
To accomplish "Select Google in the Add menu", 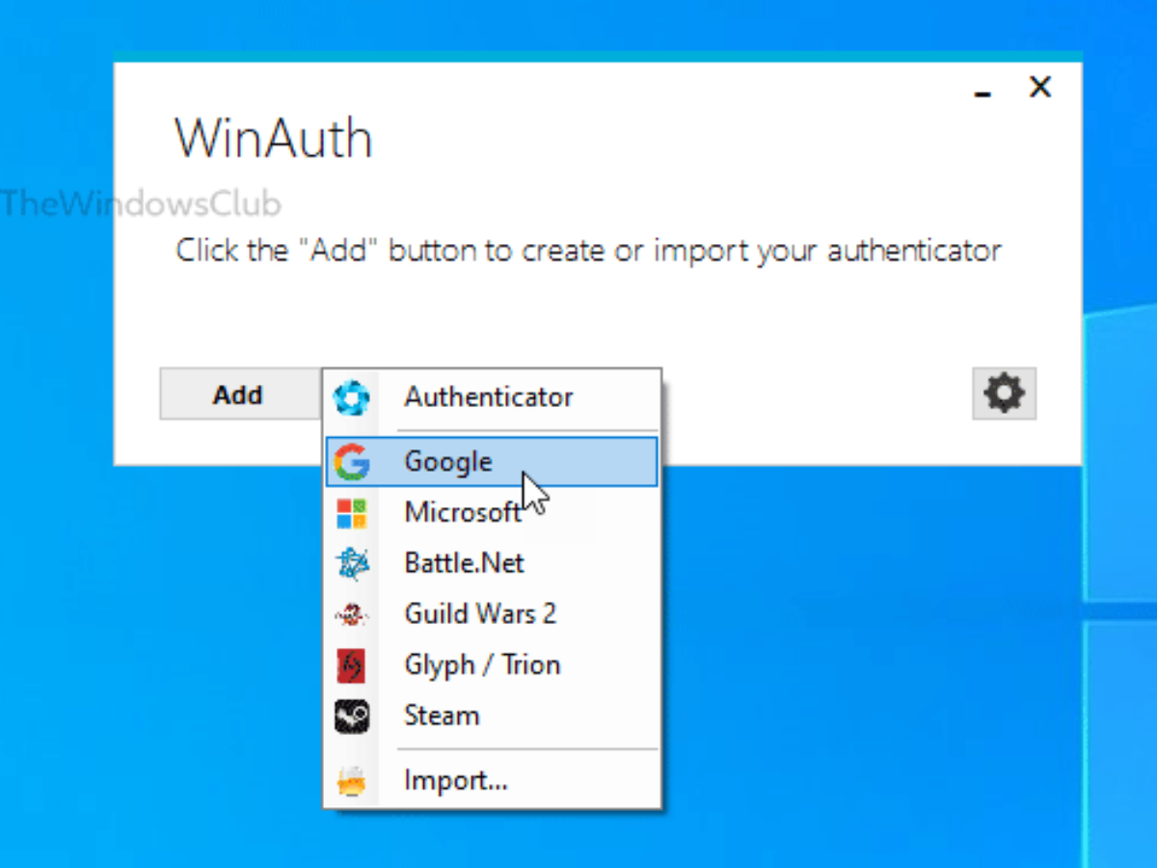I will (492, 462).
